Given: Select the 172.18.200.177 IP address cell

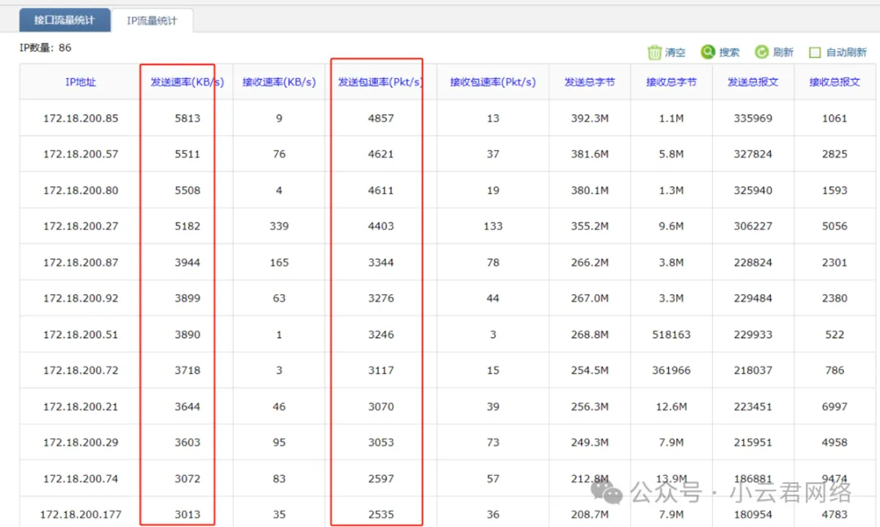Looking at the screenshot, I should tap(81, 514).
